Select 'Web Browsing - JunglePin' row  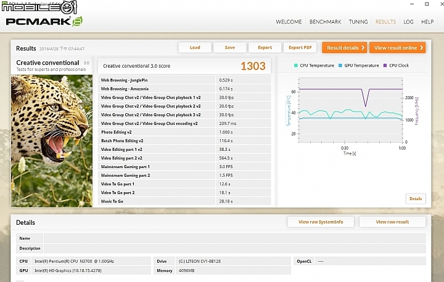[184, 80]
